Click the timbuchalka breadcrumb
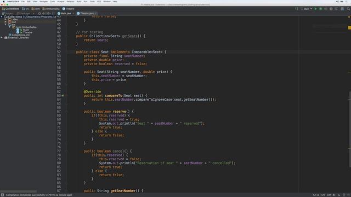Screen dimensions: 351x197 pos(51,9)
